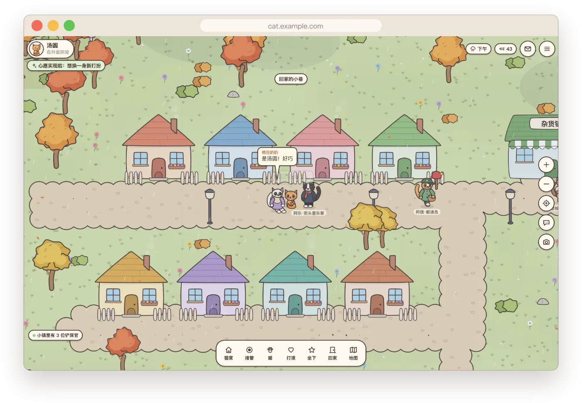
Task: Open the 猫窝 cat nest button
Action: 229,354
